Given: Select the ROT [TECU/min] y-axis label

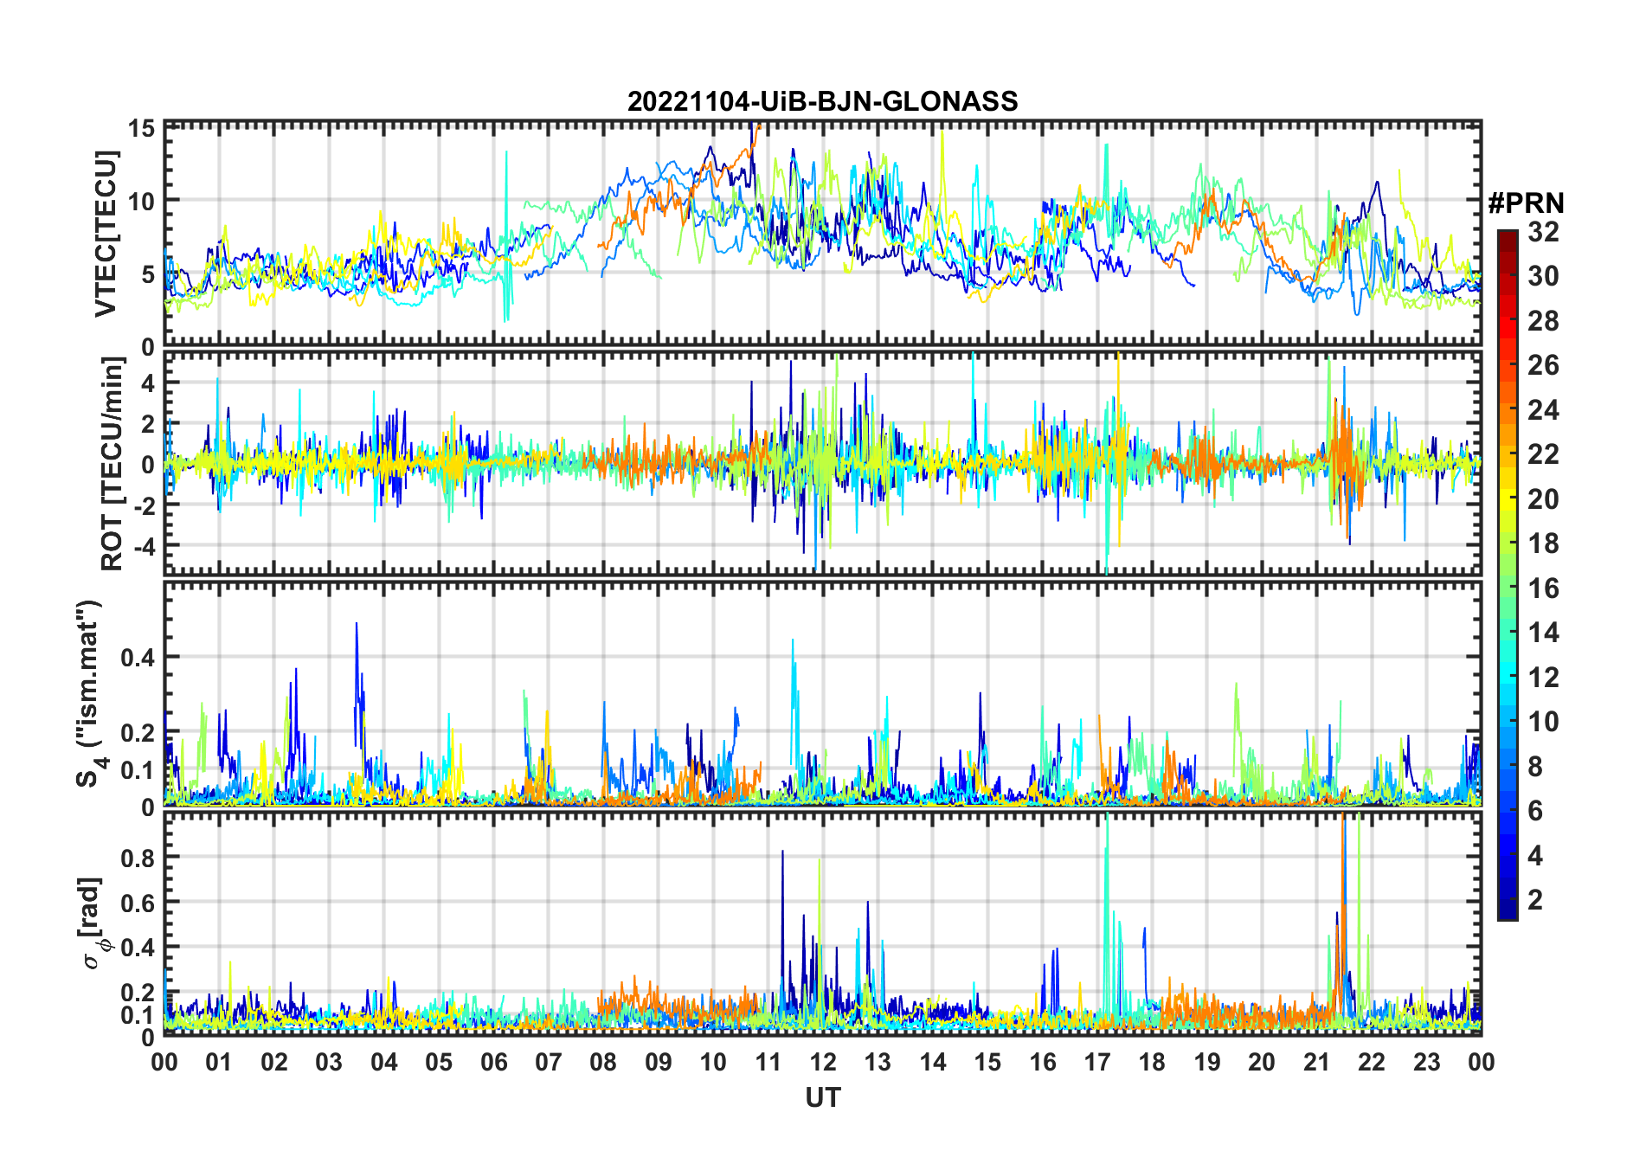Looking at the screenshot, I should [x=112, y=463].
